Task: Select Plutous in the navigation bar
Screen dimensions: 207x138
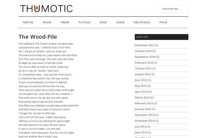Action: point(84,22)
